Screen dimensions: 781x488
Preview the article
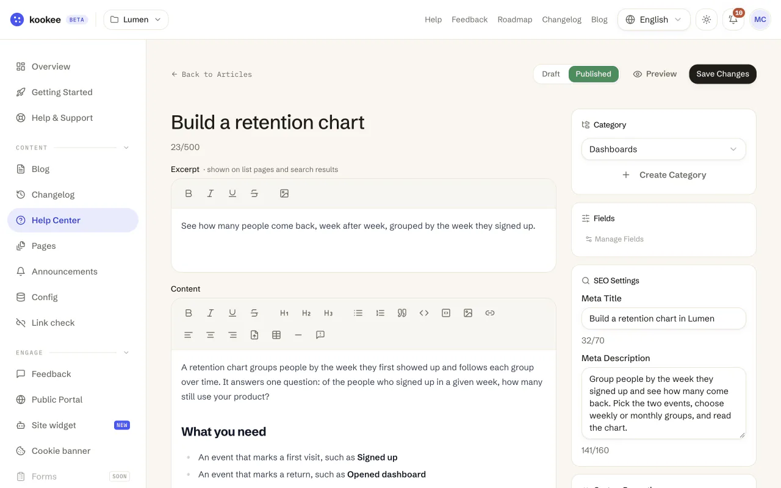click(x=655, y=74)
